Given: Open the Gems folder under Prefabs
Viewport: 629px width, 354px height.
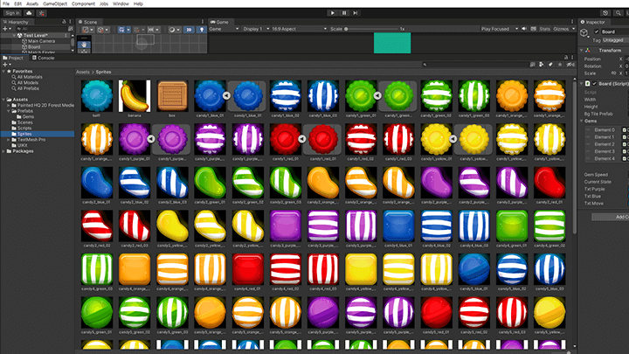Looking at the screenshot, I should tap(28, 117).
